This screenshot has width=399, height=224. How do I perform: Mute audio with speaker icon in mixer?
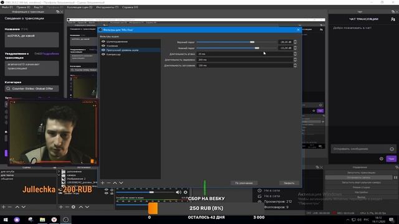178,192
